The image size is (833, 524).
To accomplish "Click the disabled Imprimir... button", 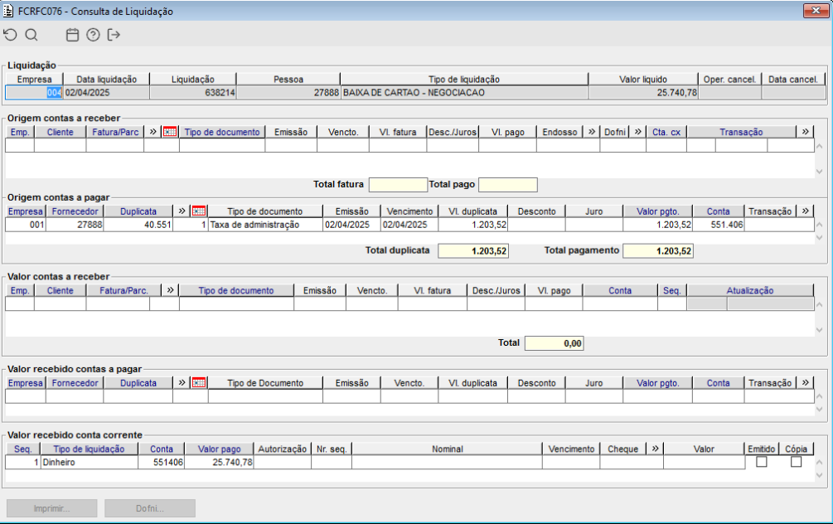I will 51,508.
